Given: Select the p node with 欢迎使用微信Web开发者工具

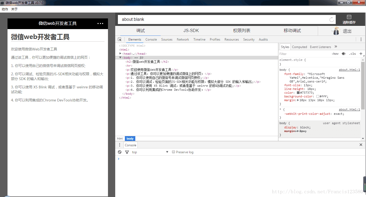Looking at the screenshot, I should (x=152, y=70).
